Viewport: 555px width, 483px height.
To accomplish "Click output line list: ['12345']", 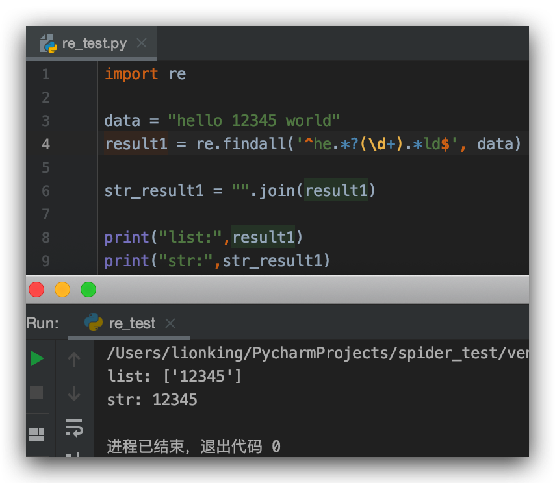I will [x=175, y=377].
